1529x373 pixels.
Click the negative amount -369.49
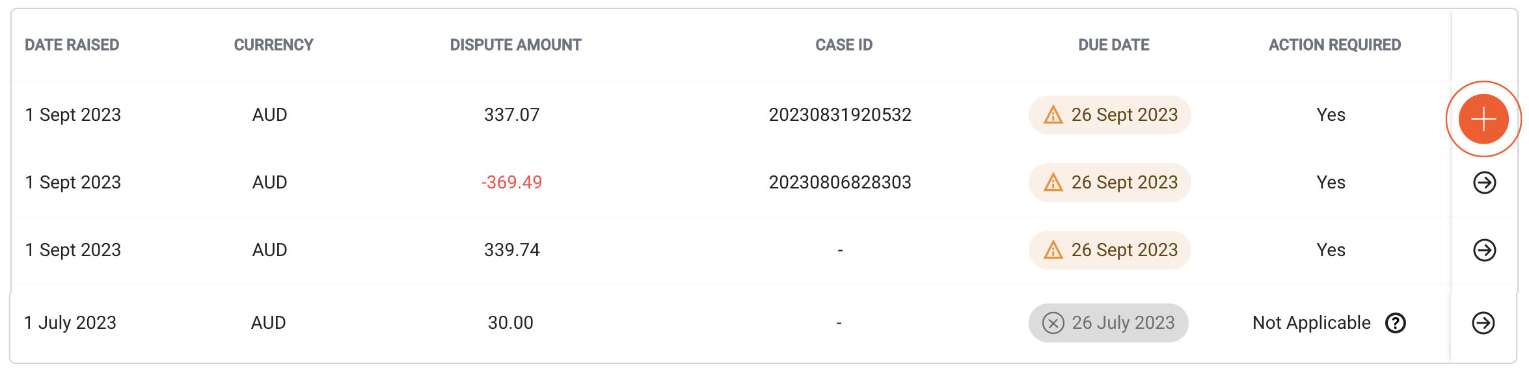[x=511, y=183]
